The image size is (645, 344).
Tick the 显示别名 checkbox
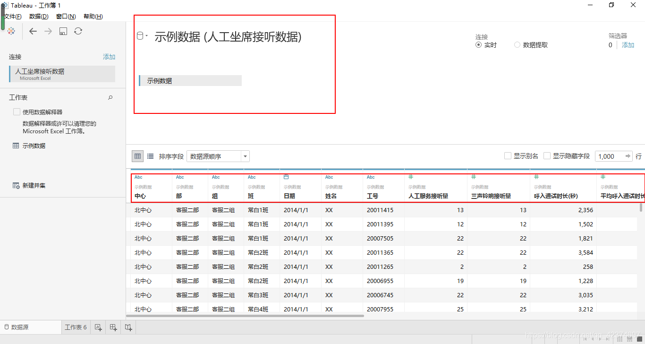[508, 156]
